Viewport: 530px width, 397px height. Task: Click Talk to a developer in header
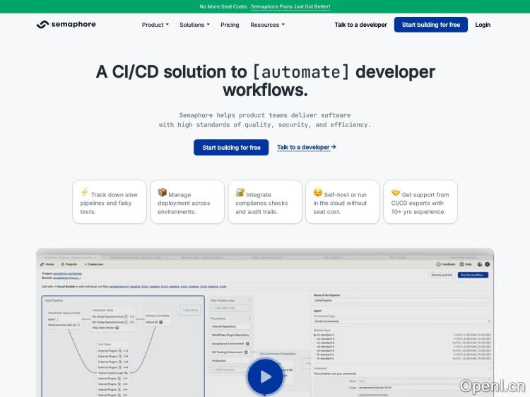pyautogui.click(x=360, y=25)
